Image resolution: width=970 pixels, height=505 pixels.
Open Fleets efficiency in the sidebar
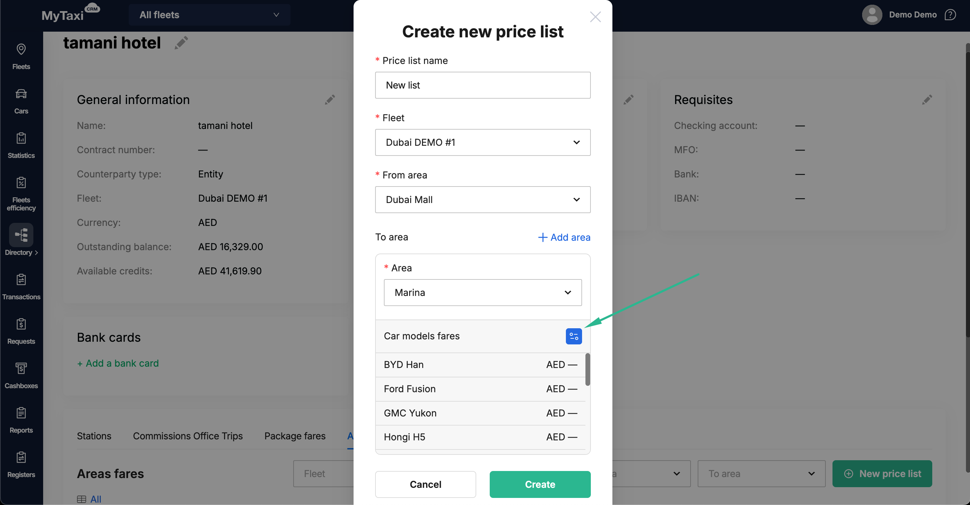click(21, 193)
